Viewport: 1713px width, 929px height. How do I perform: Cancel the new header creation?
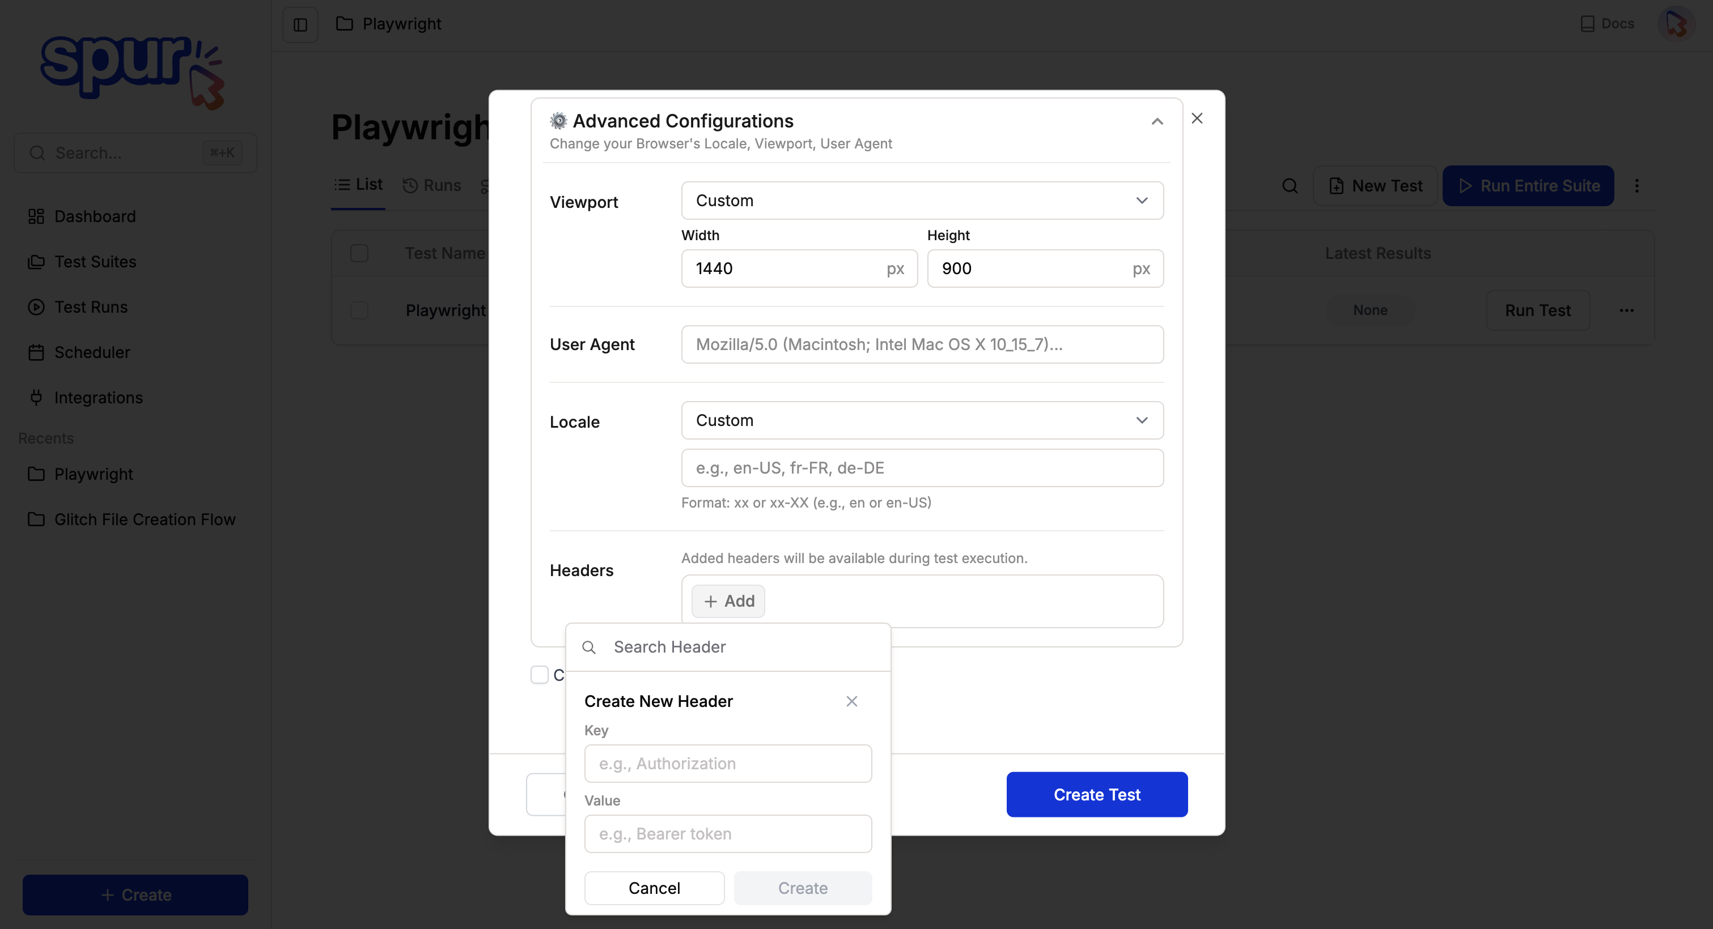click(x=654, y=888)
